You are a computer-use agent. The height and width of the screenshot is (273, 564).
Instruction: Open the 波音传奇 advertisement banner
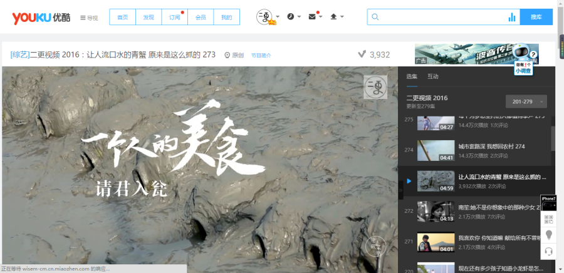click(x=465, y=54)
